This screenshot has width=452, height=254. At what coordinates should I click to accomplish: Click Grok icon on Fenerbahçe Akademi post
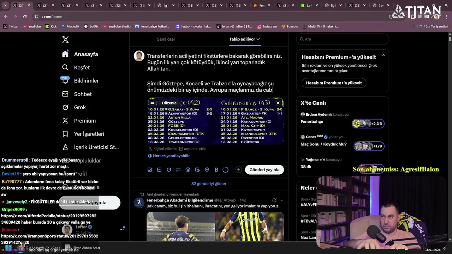coord(274,200)
